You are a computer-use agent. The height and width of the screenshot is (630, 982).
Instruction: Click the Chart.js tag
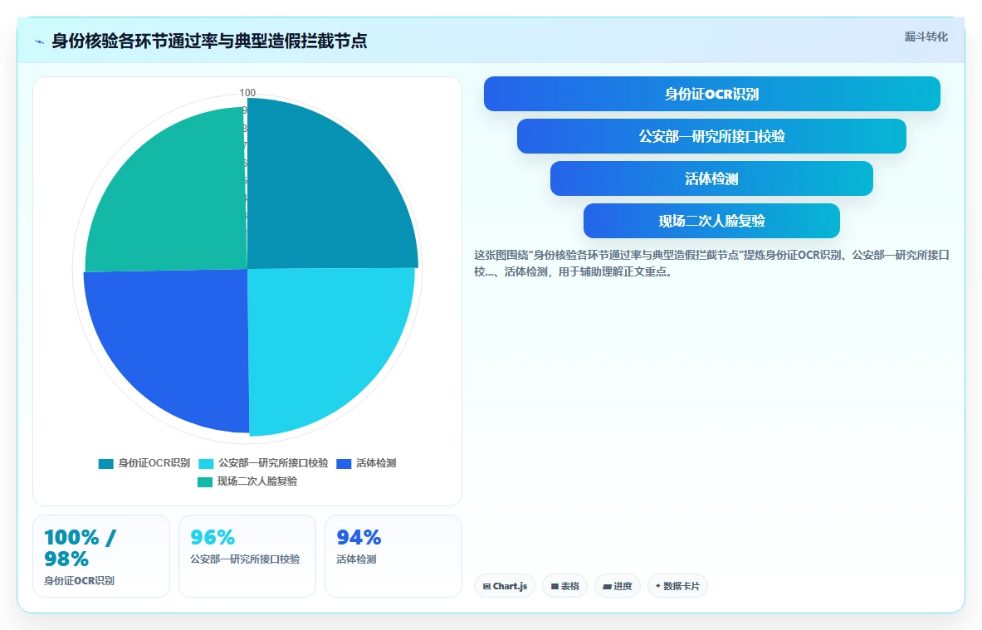coord(505,586)
